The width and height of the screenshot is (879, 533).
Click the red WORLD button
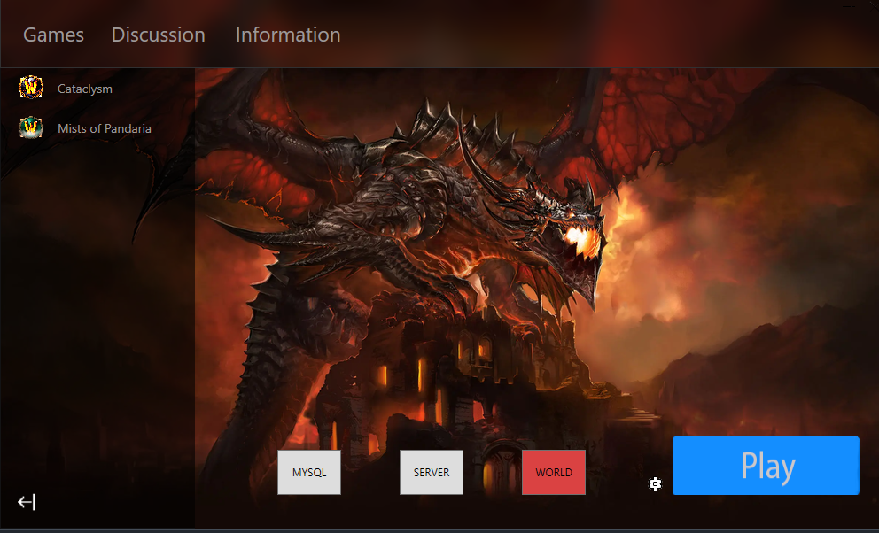553,472
